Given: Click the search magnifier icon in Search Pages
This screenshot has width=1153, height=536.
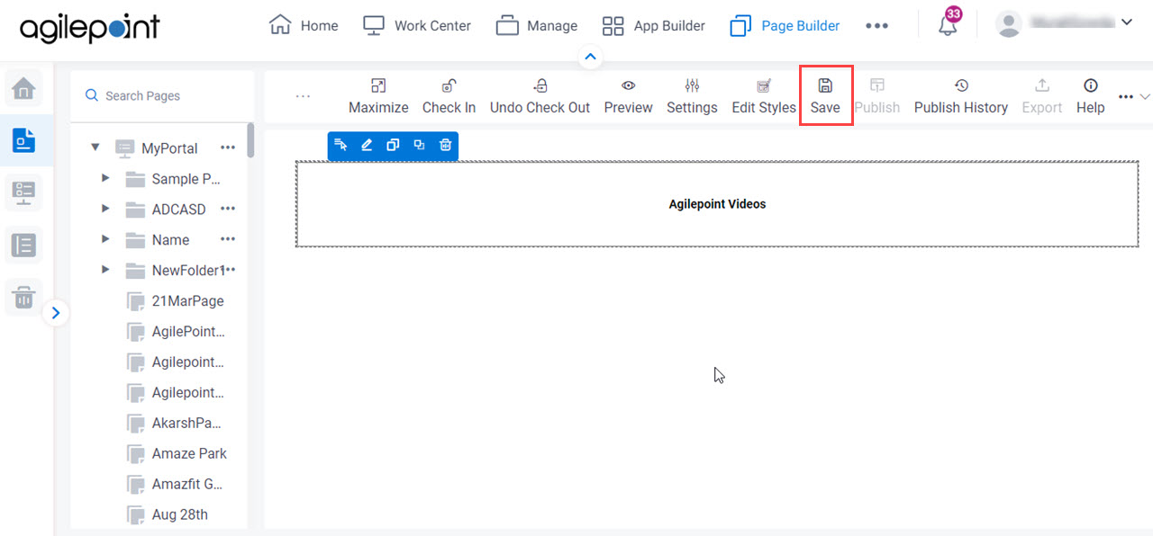Looking at the screenshot, I should point(91,95).
